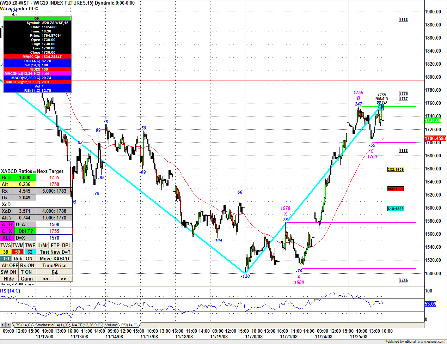The width and height of the screenshot is (447, 344).
Task: Click the yellow 38 retracement swatch
Action: click(6, 252)
